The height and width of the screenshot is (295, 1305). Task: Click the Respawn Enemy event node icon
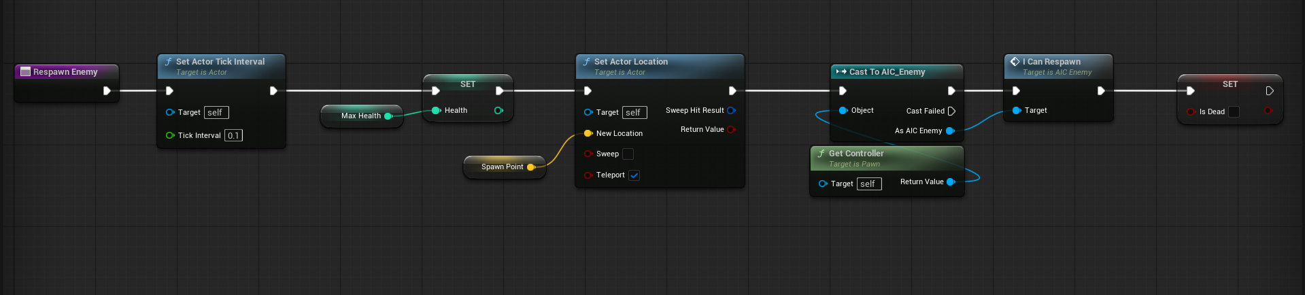26,71
